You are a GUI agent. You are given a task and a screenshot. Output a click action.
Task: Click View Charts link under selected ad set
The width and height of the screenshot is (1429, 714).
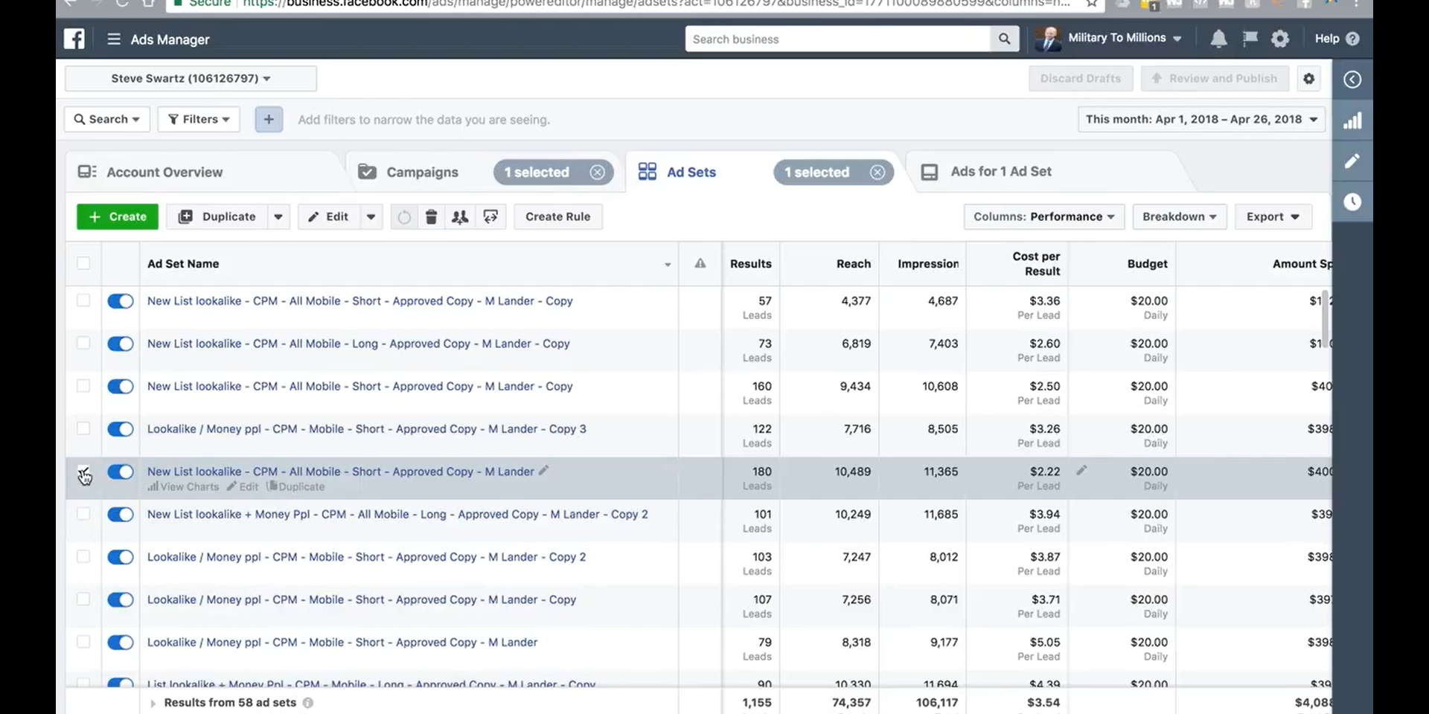[183, 486]
